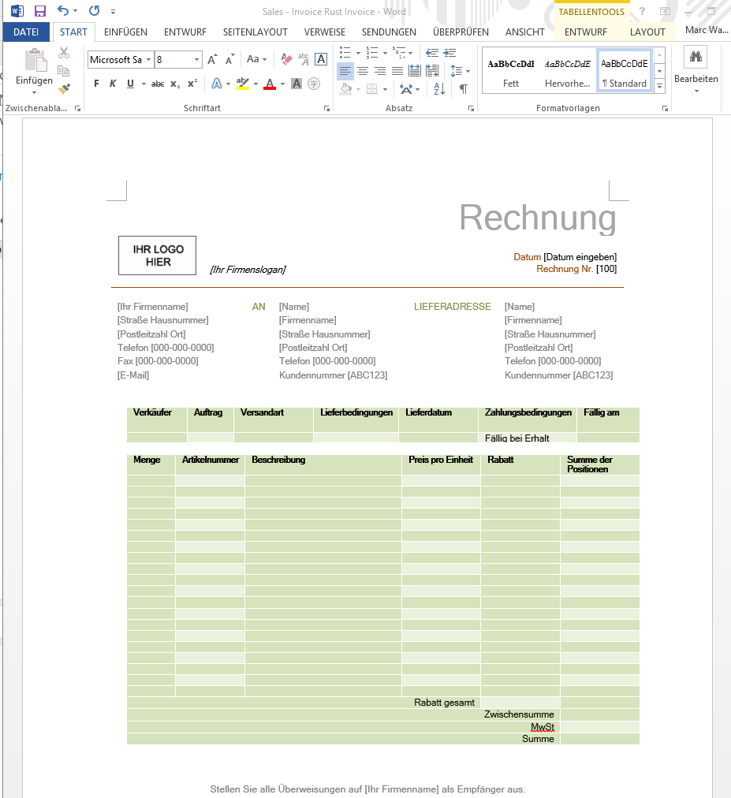Align text right
This screenshot has height=798, width=731.
[380, 71]
